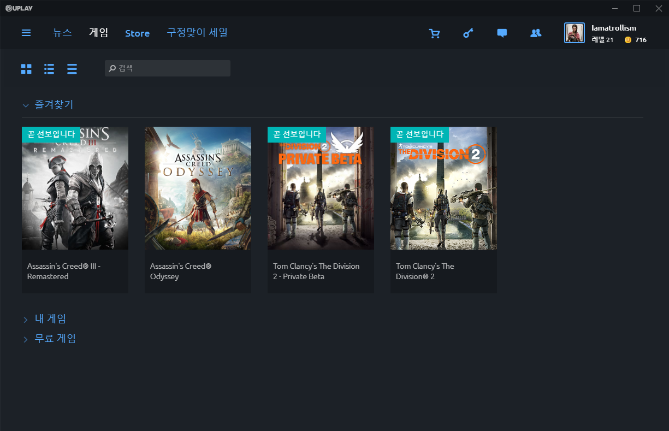The width and height of the screenshot is (669, 431).
Task: Switch to detailed list view
Action: click(x=49, y=69)
